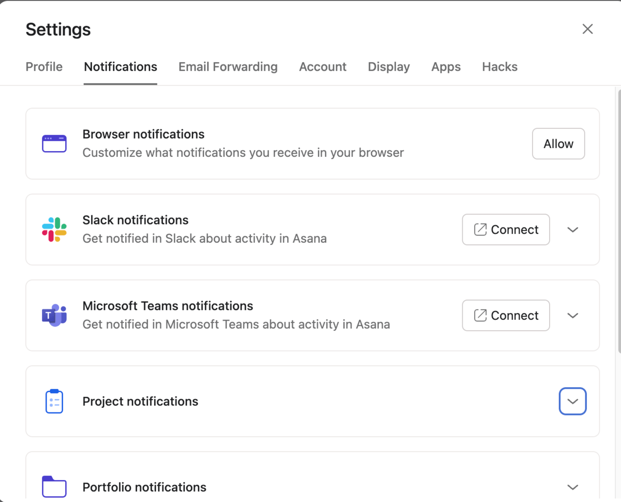Click the external-link icon inside Slack's Connect button
Screen dimensions: 621x502
(480, 229)
